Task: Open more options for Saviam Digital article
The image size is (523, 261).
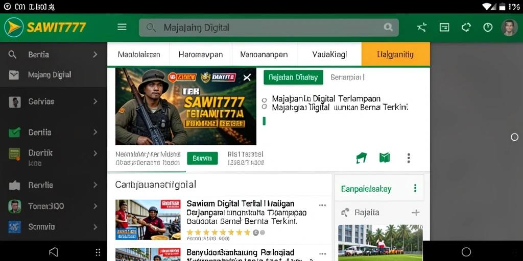Action: pos(322,205)
